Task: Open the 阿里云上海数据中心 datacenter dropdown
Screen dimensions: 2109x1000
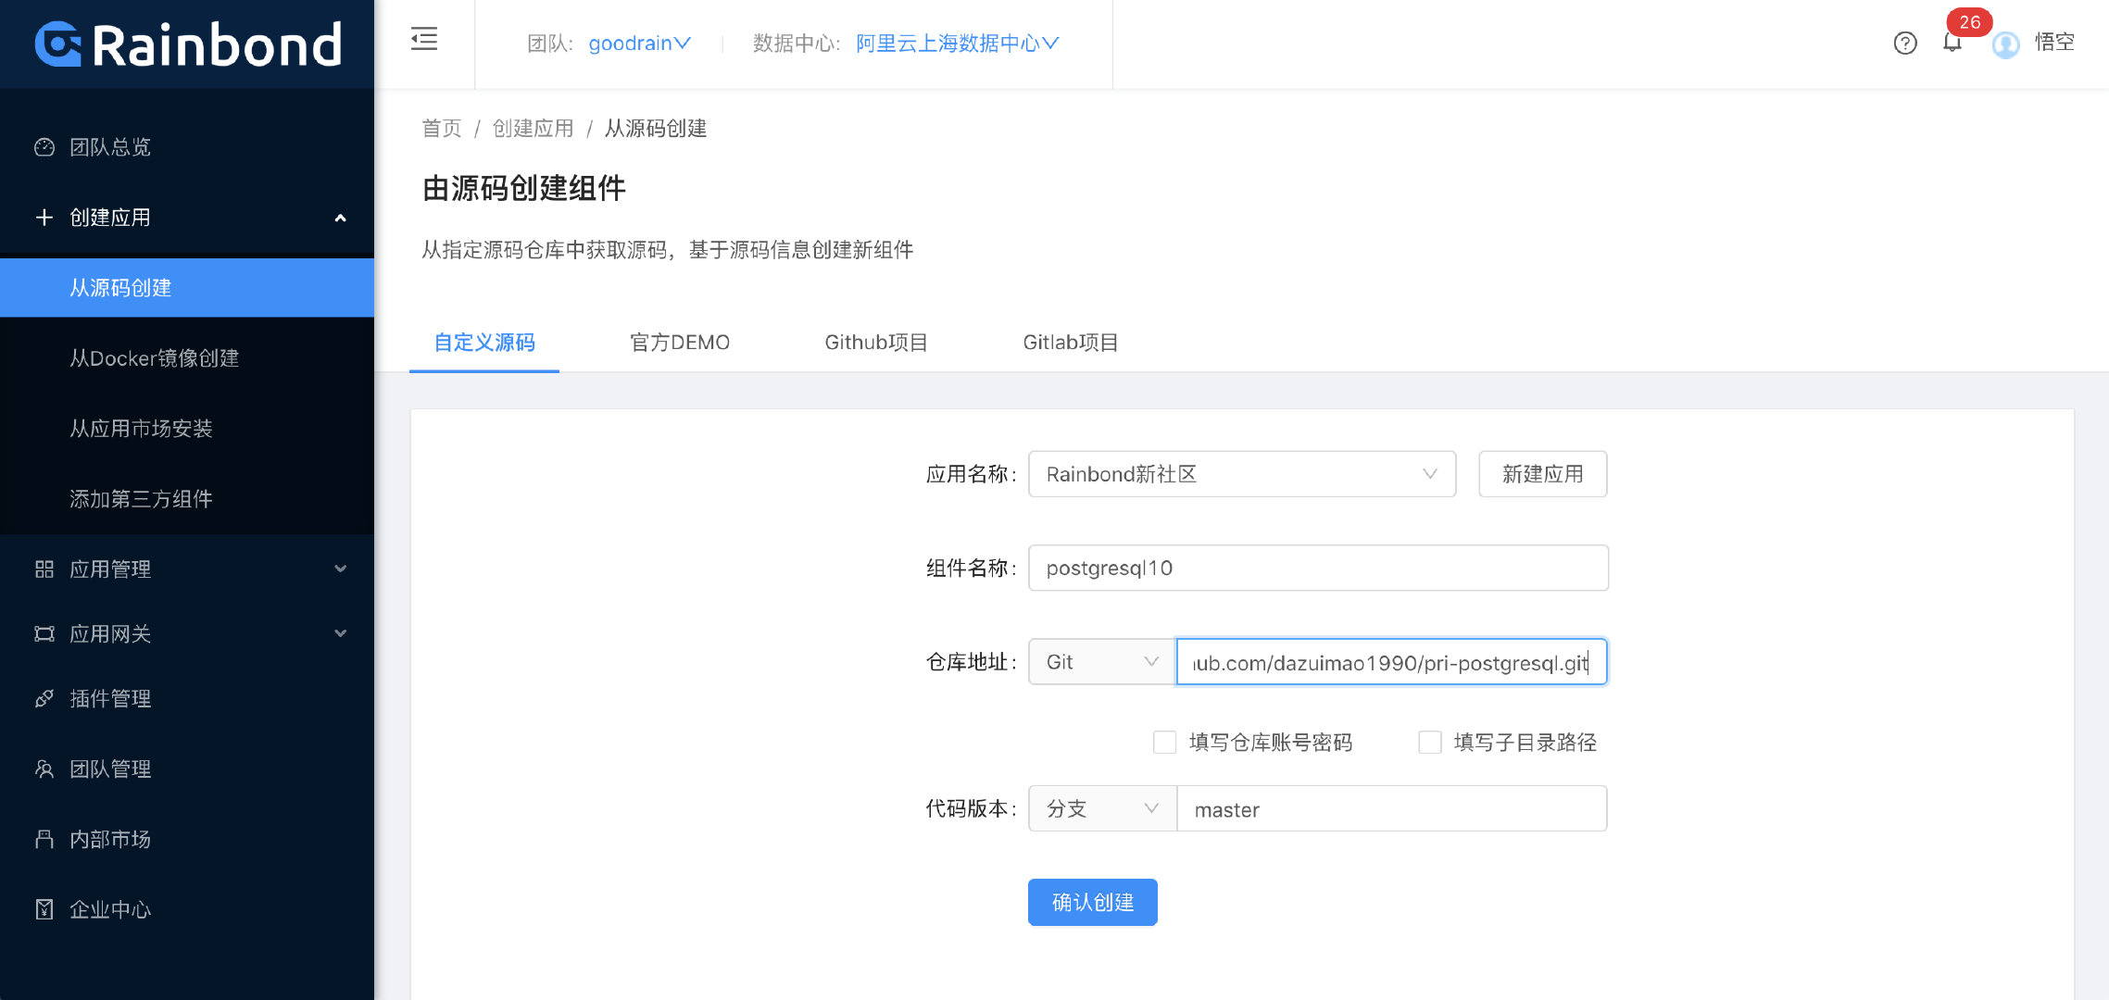Action: click(x=957, y=44)
